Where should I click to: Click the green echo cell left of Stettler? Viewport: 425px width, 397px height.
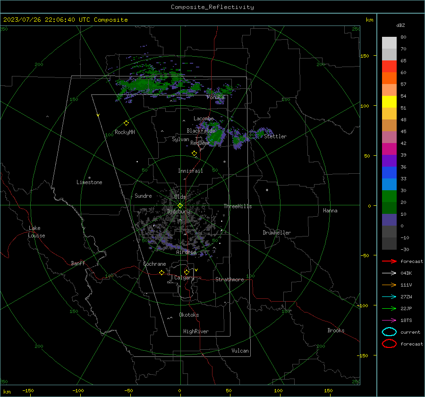(x=260, y=133)
